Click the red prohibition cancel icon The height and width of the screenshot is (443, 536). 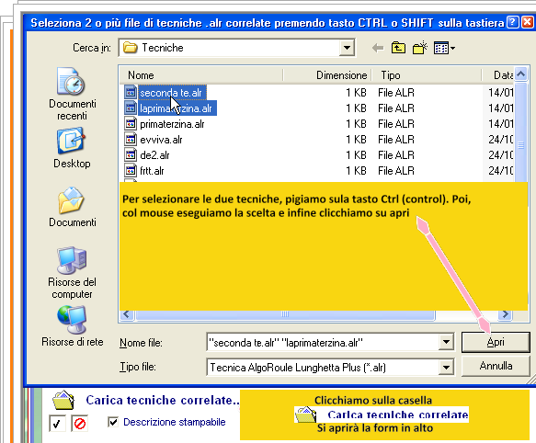pos(80,424)
